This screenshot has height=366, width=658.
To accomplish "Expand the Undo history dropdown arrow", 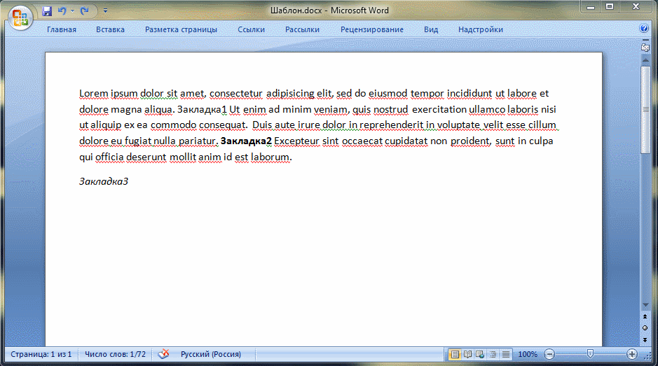I will [x=72, y=11].
